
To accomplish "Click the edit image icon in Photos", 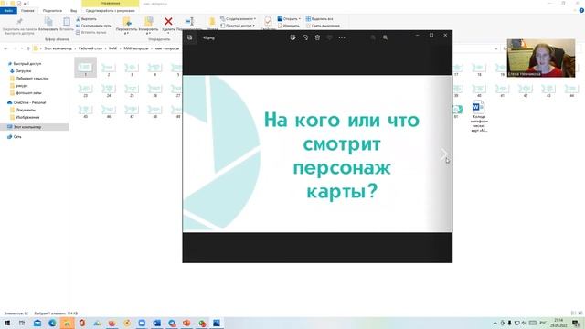I will [292, 37].
